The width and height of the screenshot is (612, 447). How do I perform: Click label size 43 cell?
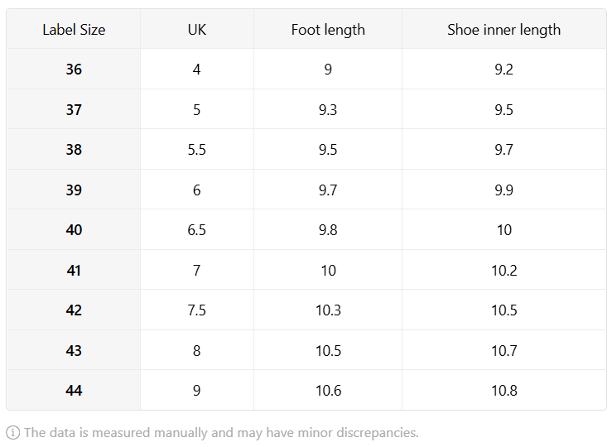click(x=74, y=350)
